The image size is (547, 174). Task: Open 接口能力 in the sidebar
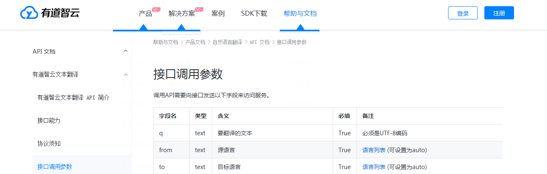point(49,120)
